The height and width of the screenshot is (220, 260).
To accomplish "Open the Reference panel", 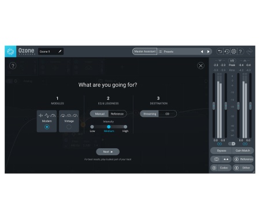I will tap(246, 159).
